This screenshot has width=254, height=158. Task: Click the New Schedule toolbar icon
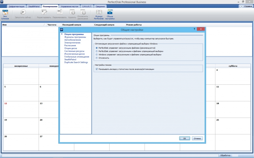pyautogui.click(x=5, y=12)
